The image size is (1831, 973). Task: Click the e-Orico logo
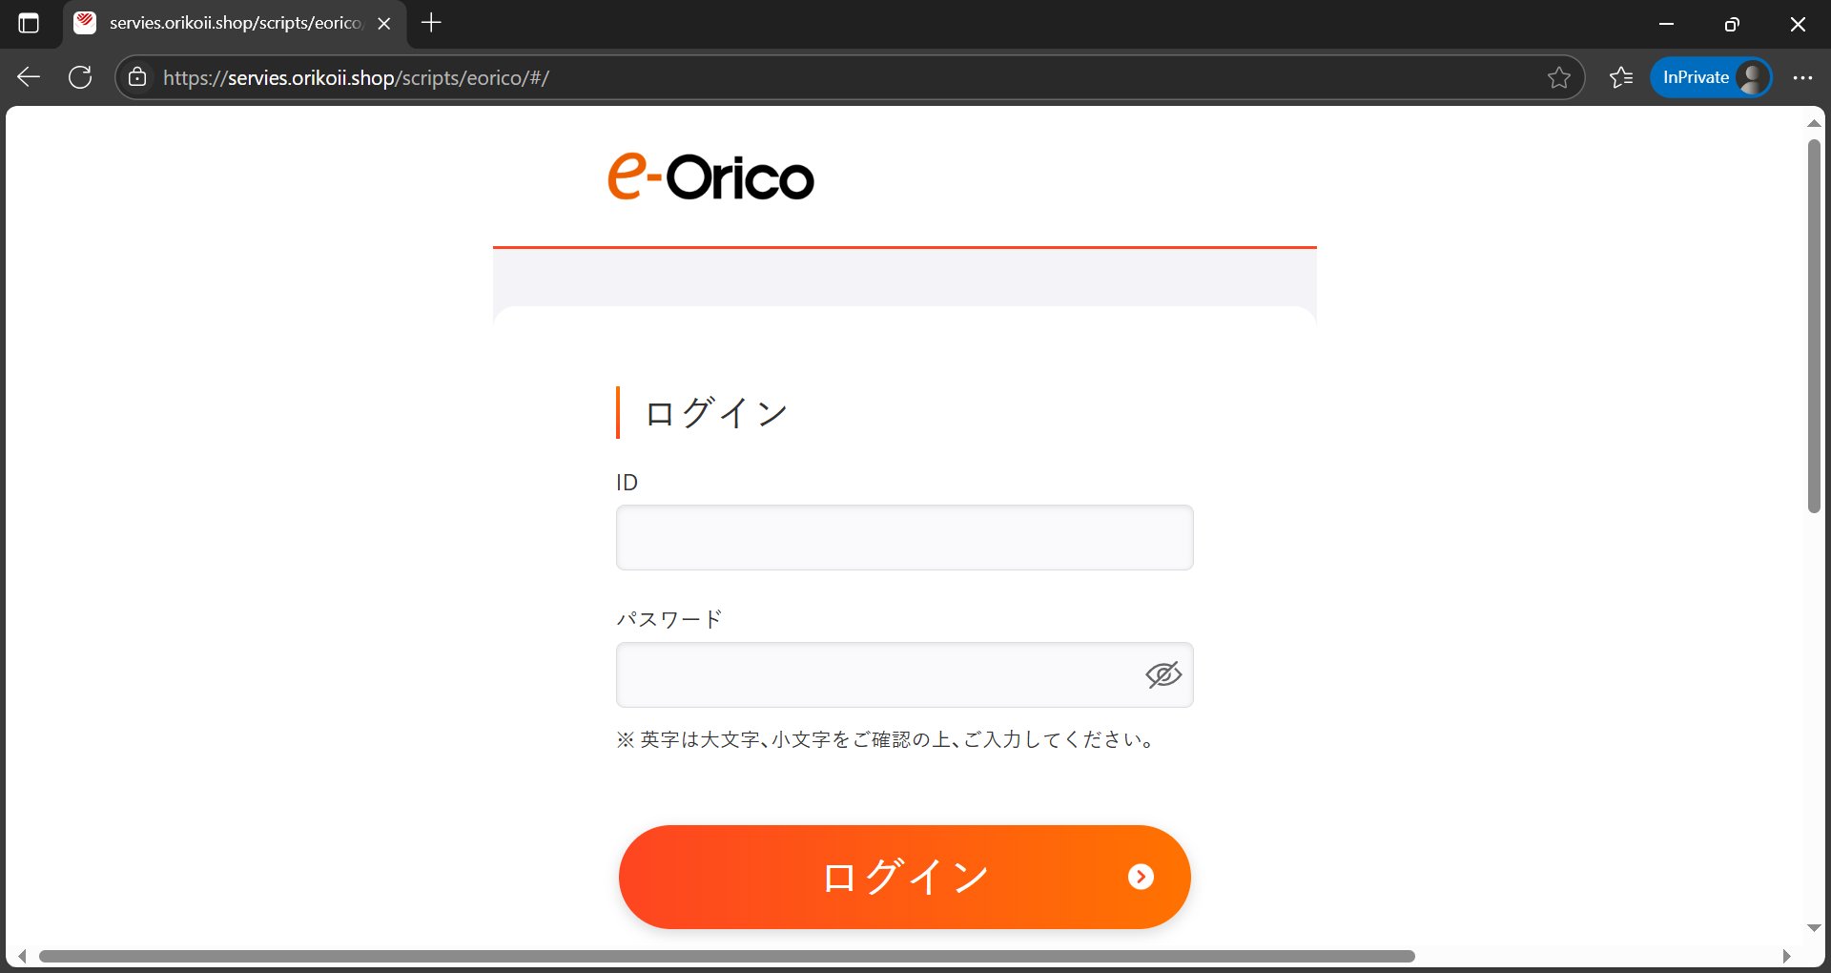point(711,176)
